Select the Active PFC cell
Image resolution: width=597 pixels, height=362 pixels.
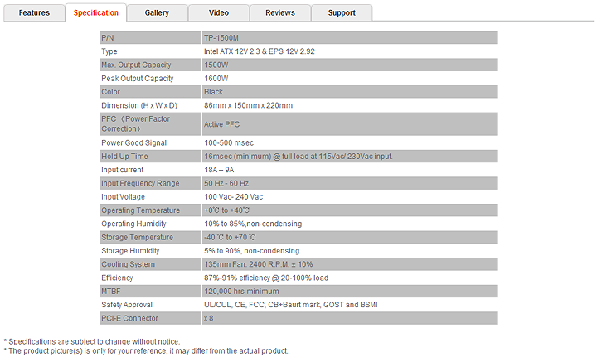point(224,124)
